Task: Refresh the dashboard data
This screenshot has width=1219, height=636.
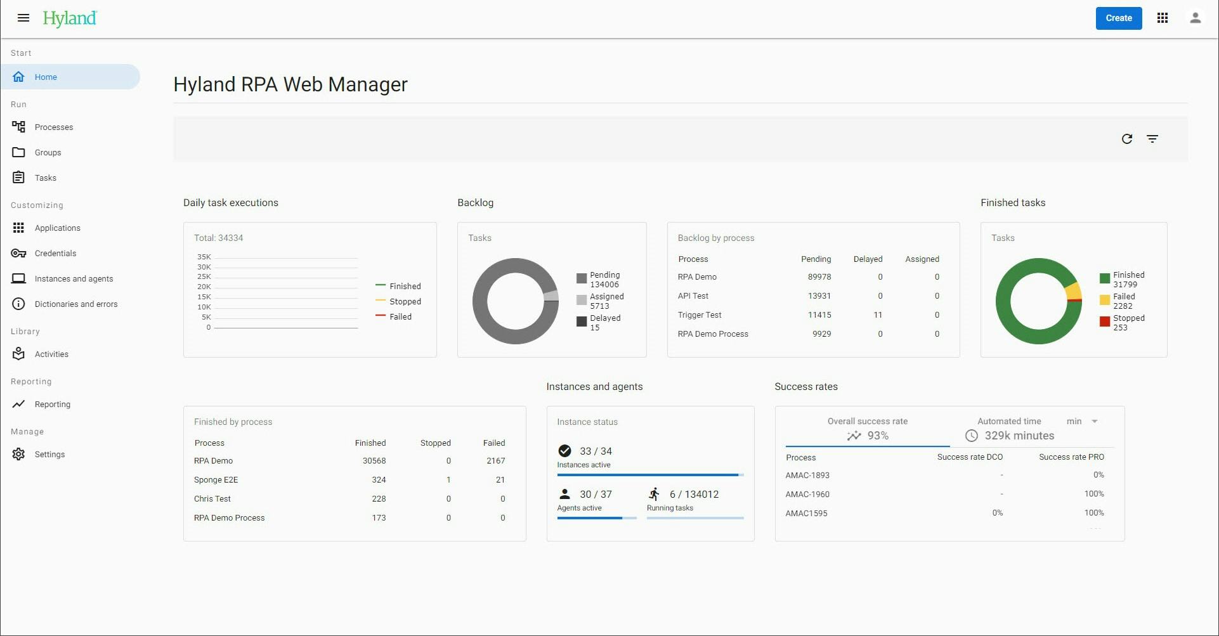Action: [x=1127, y=139]
